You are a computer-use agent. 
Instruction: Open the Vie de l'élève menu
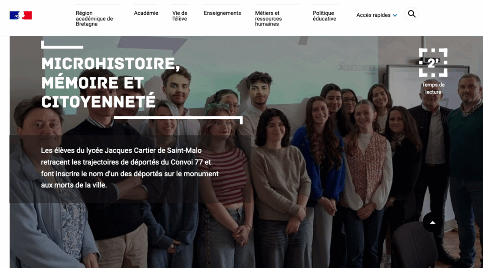click(180, 16)
